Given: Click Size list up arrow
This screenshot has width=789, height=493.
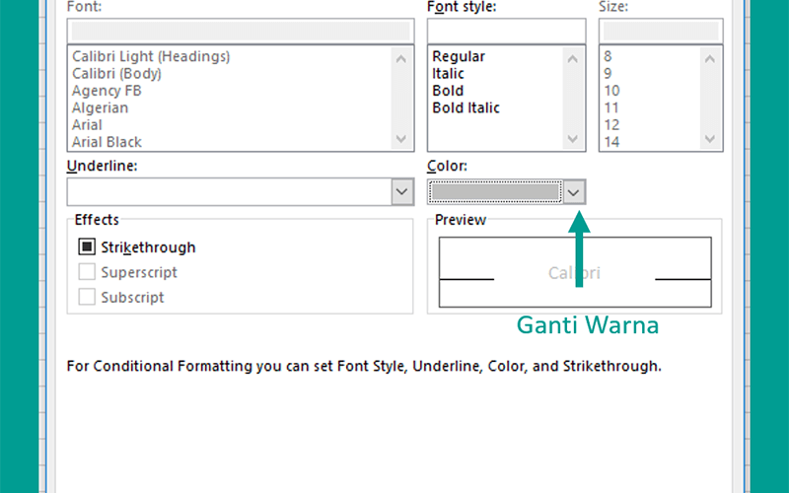Looking at the screenshot, I should (709, 59).
